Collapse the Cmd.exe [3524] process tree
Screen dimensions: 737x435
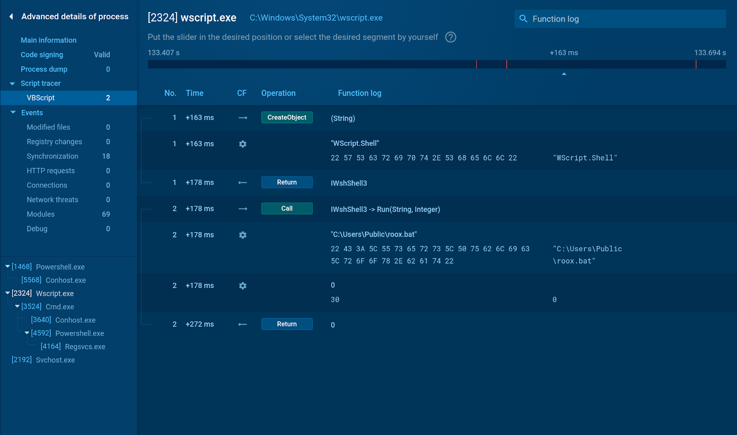tap(17, 307)
